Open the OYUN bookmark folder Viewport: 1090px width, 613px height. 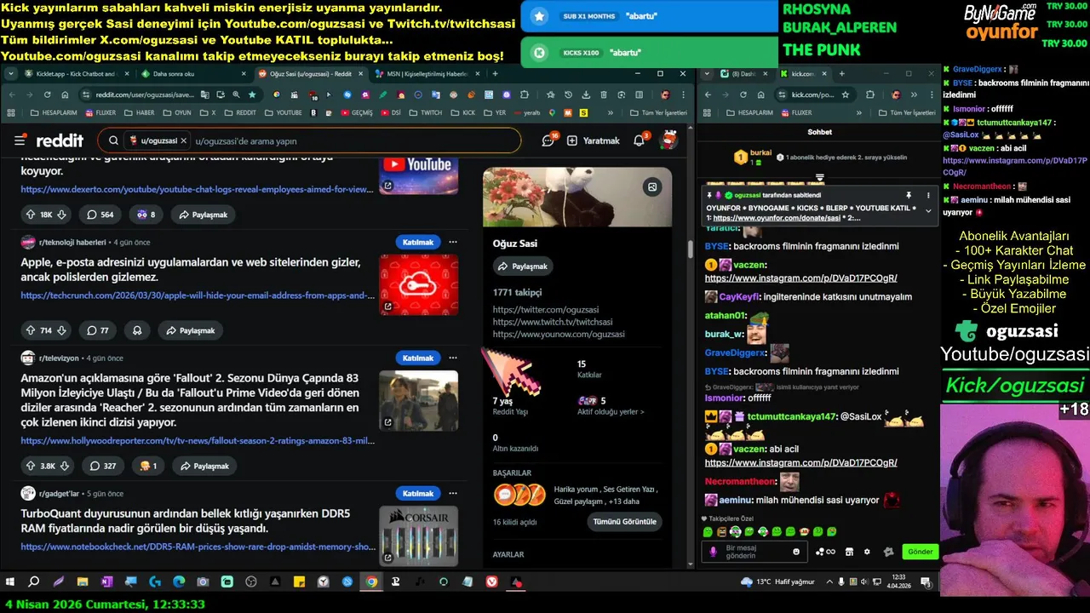178,112
